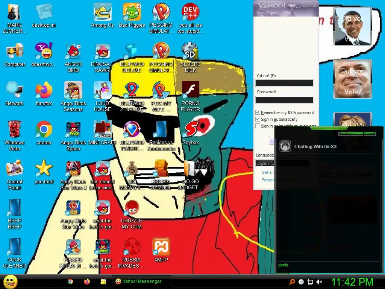Image resolution: width=385 pixels, height=289 pixels.
Task: Check the Sign in as invisible box
Action: [x=258, y=126]
